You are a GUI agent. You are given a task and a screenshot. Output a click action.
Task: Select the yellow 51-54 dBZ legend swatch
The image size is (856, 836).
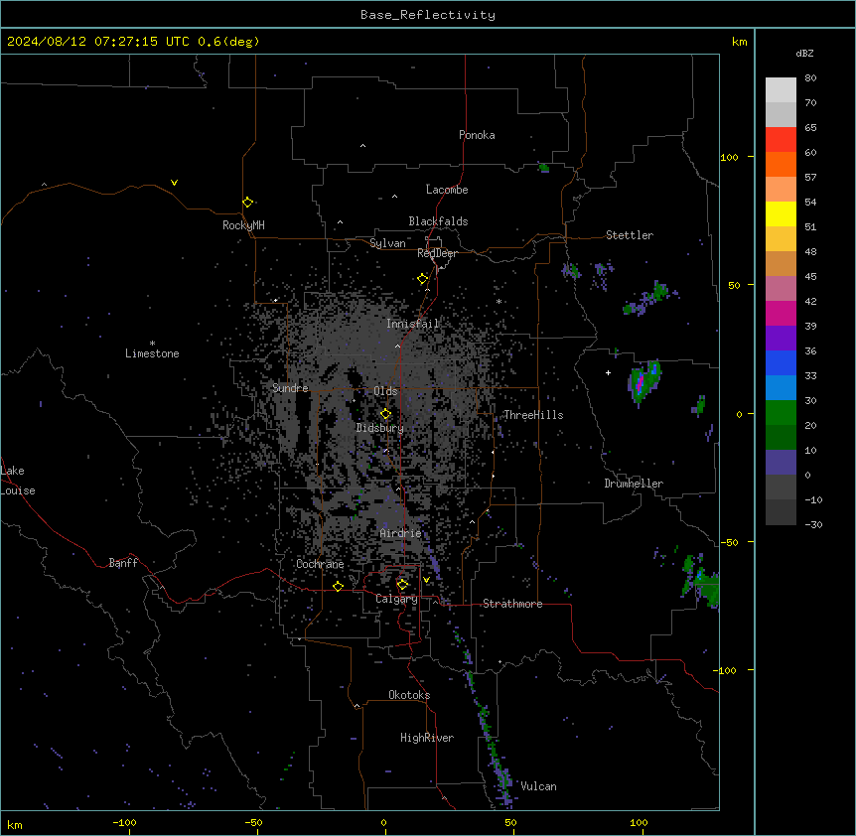781,213
